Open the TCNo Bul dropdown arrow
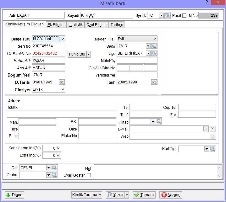This screenshot has width=226, height=202. point(89,54)
